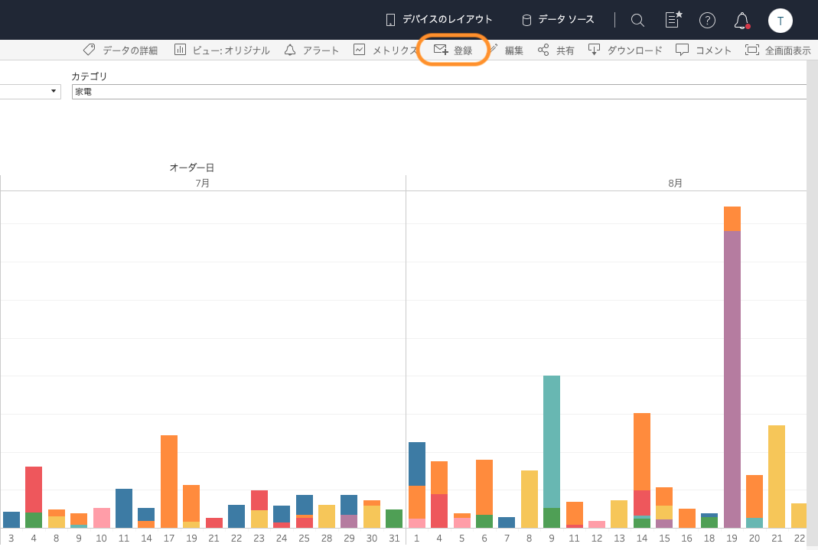Click the vertical scrollbar on the right edge
818x550 pixels.
point(813,305)
